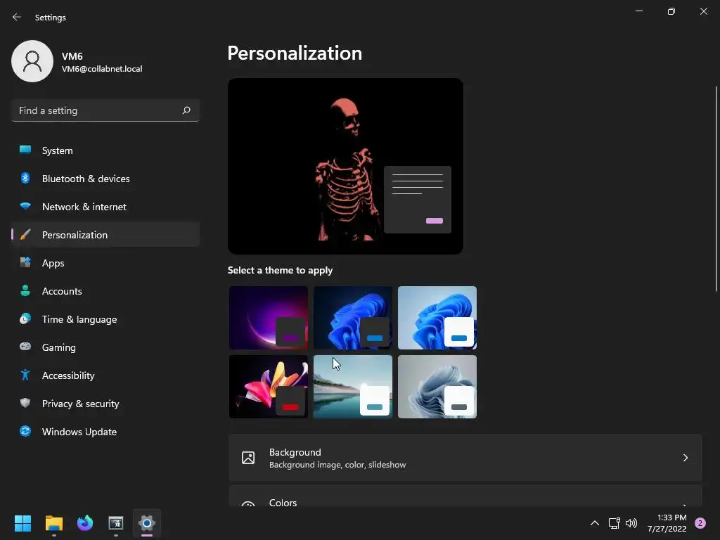Open Network & internet settings
The image size is (720, 540).
(x=105, y=206)
